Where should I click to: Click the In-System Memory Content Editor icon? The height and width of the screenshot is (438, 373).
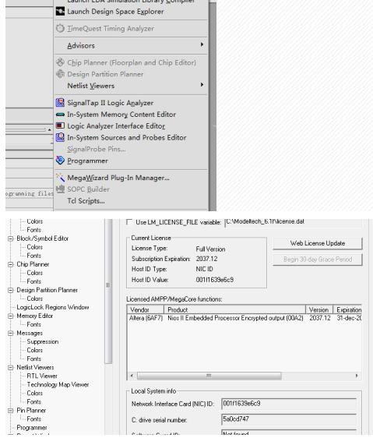60,115
